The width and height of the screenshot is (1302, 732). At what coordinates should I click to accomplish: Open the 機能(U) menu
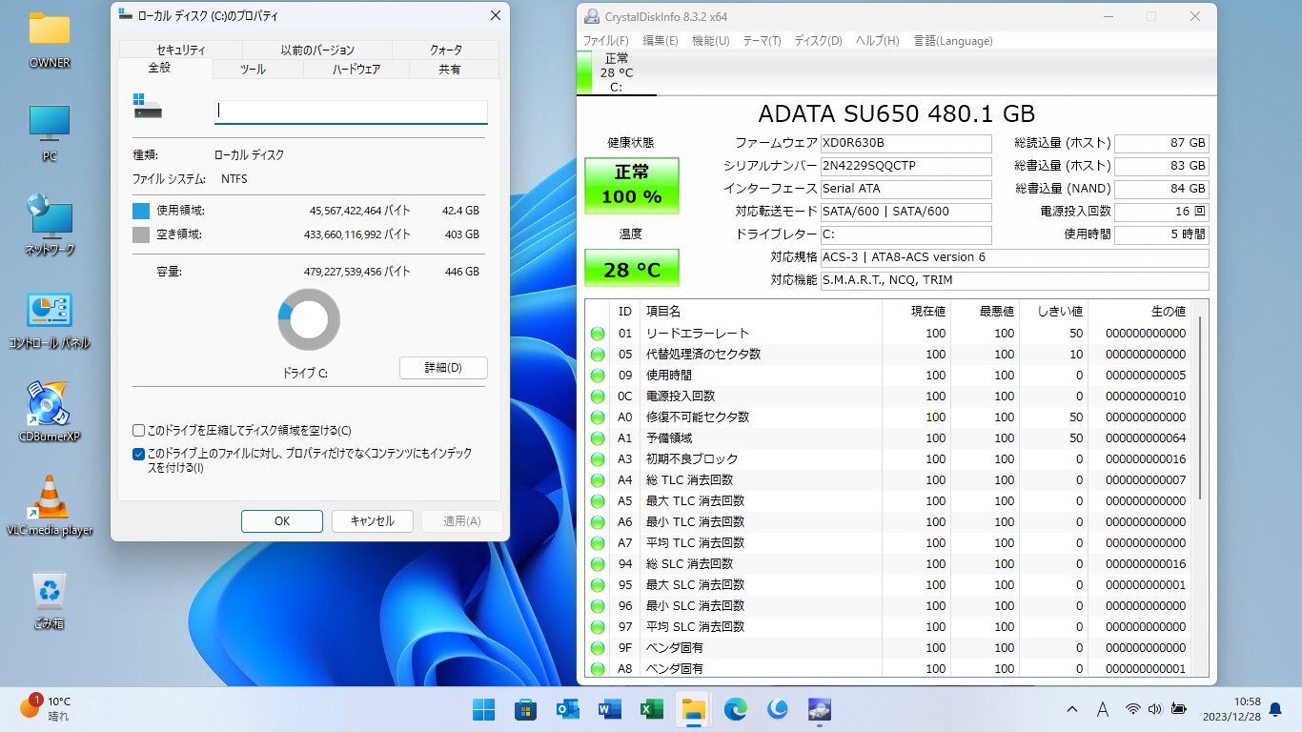point(710,41)
